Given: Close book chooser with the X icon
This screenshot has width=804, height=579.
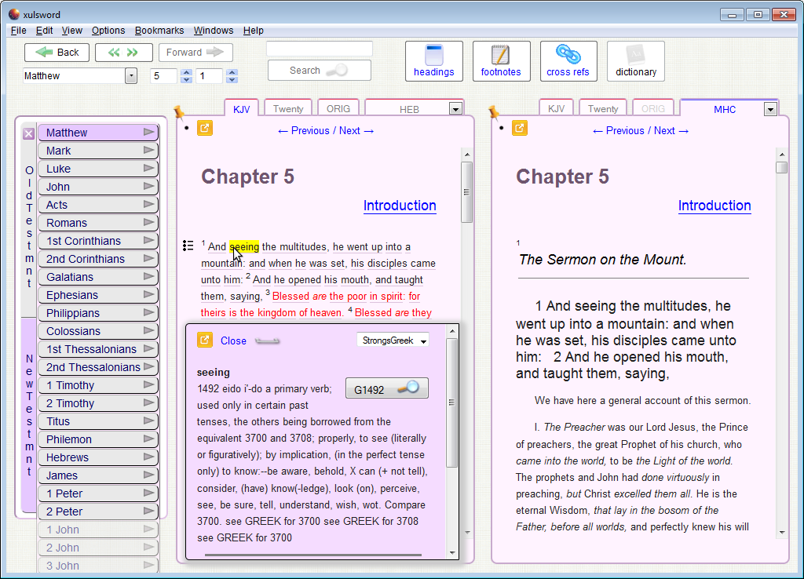Looking at the screenshot, I should coord(28,133).
